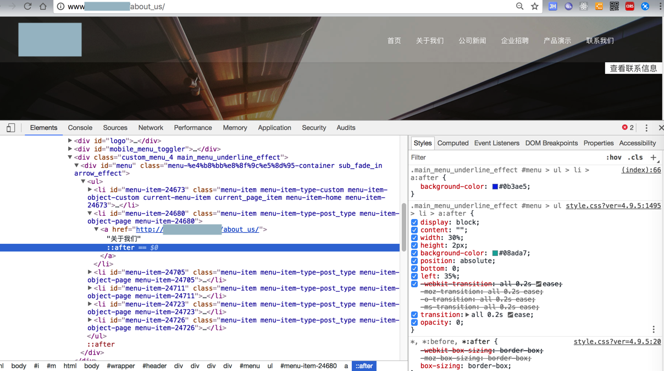This screenshot has height=371, width=664.
Task: Open the Event Listeners tab
Action: click(496, 143)
